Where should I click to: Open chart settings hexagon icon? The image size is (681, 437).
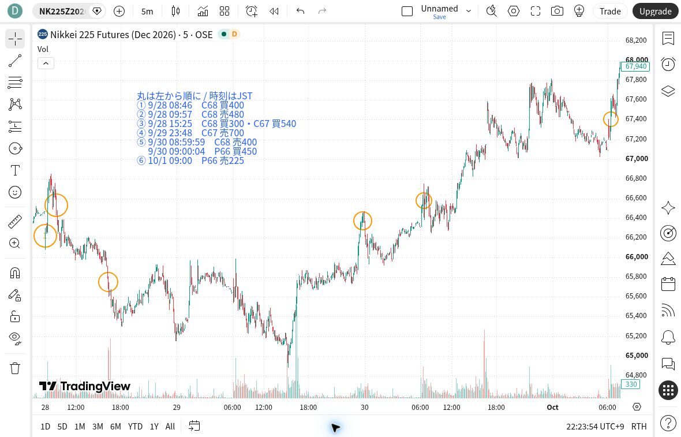[514, 12]
